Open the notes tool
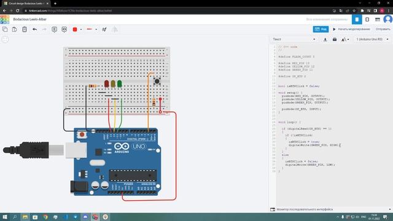This screenshot has height=221, width=393. click(55, 29)
